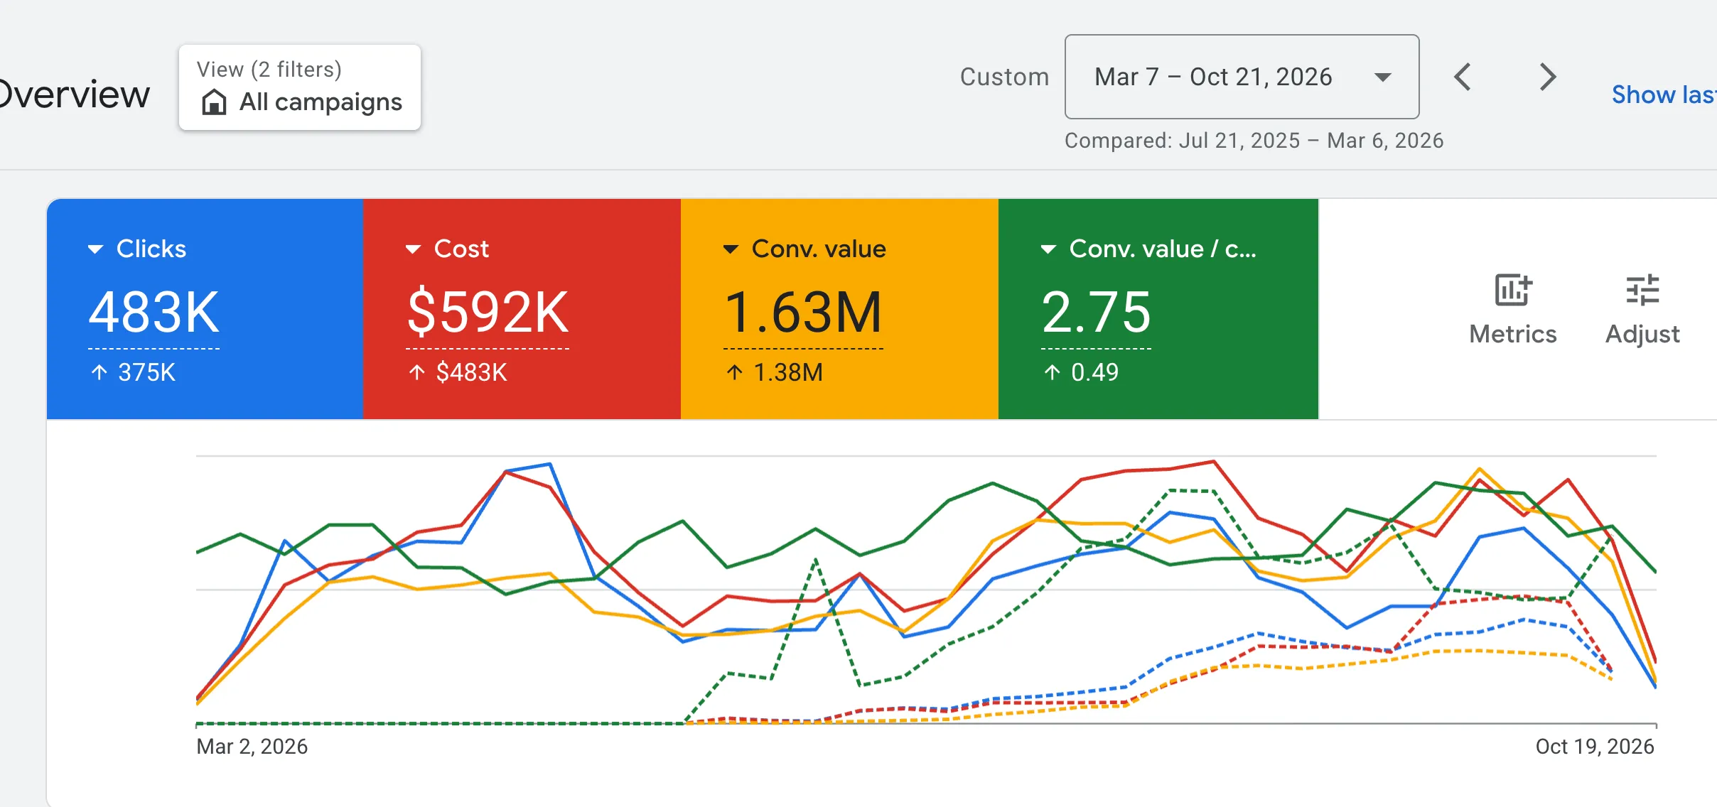The height and width of the screenshot is (807, 1717).
Task: Click the Compared date range text
Action: pyautogui.click(x=1254, y=141)
